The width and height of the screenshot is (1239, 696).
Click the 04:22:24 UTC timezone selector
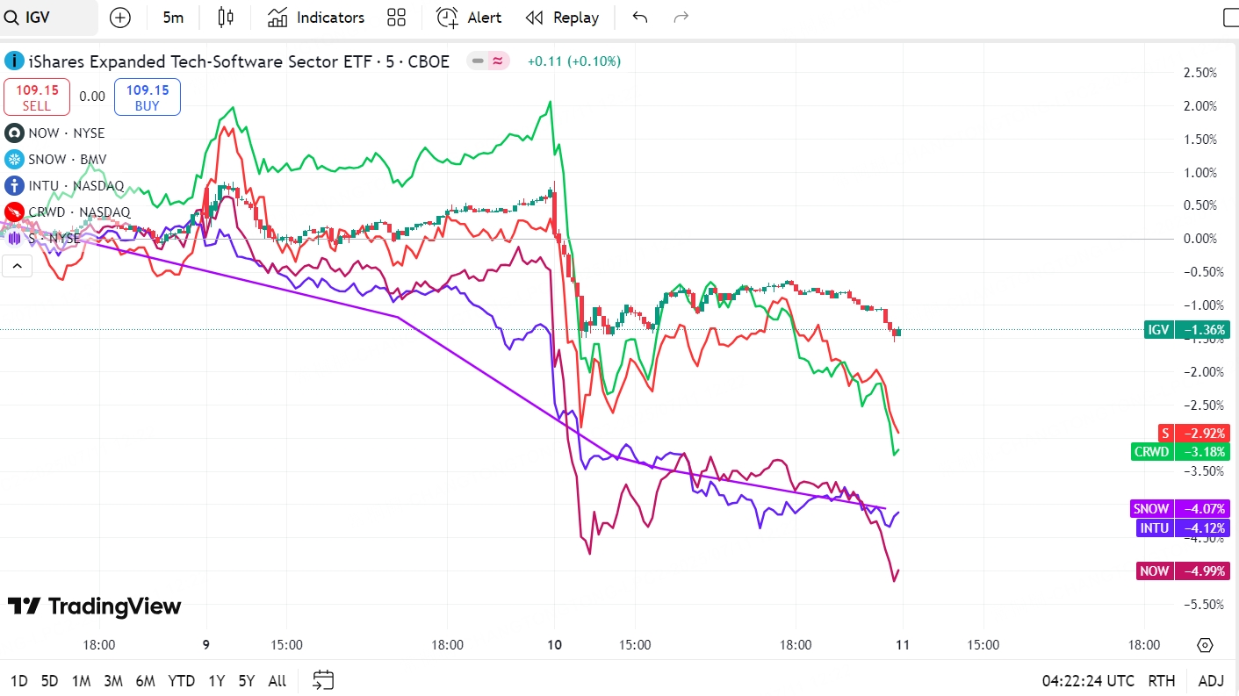tap(1088, 681)
